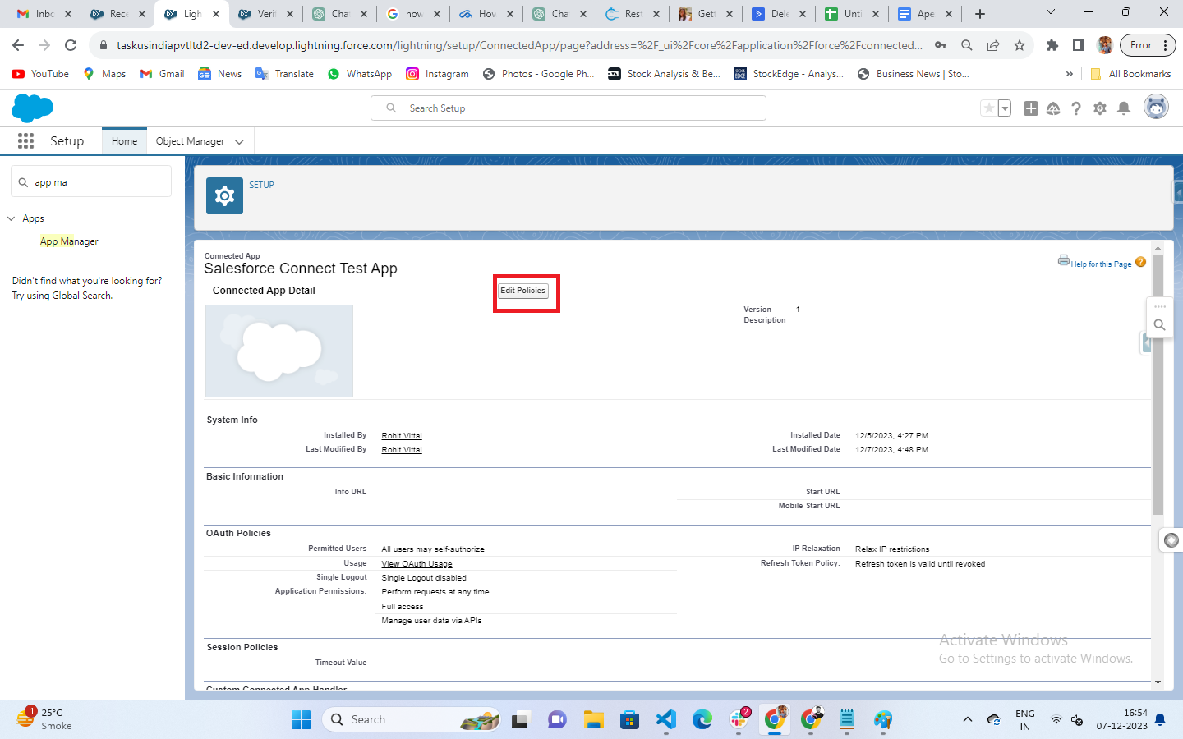1183x739 pixels.
Task: Open the Instagram bookmark
Action: (x=437, y=74)
